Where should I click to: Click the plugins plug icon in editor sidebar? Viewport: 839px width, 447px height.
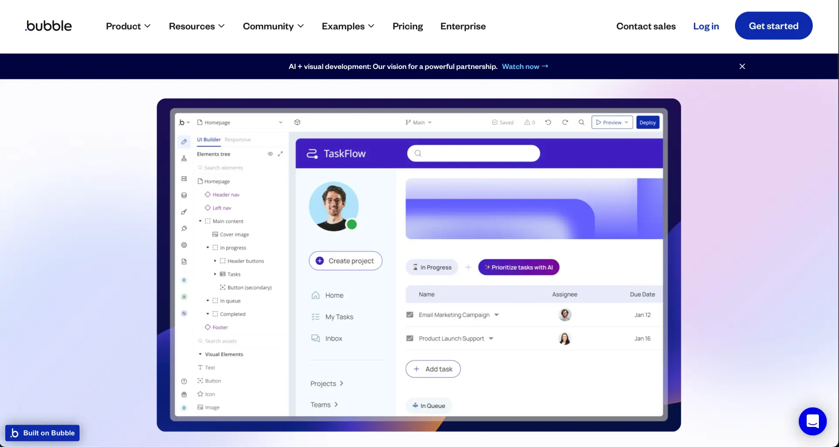point(184,228)
